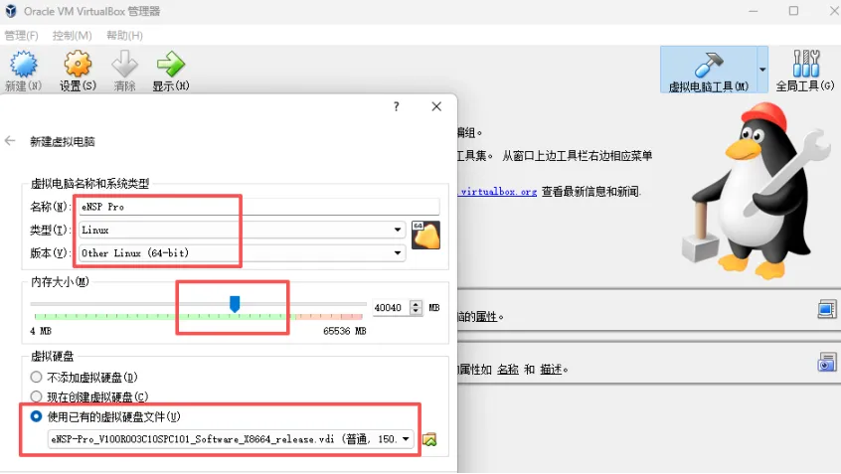
Task: Click the 名称 link in right pane
Action: tap(507, 370)
